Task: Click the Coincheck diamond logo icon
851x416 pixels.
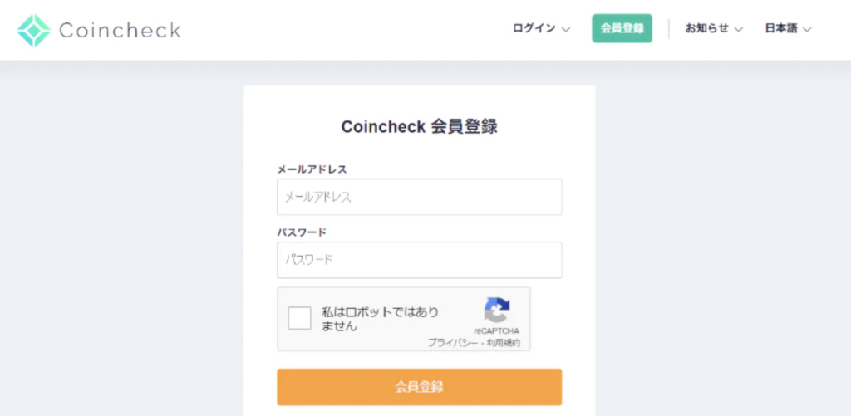Action: click(33, 31)
